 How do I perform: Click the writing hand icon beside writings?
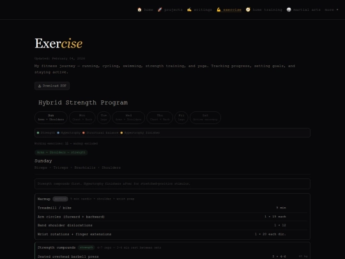[x=189, y=10]
